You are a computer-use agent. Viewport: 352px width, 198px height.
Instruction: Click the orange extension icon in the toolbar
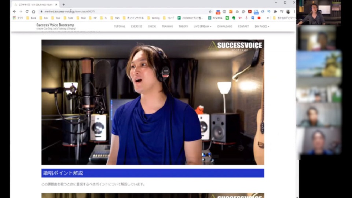point(231,11)
